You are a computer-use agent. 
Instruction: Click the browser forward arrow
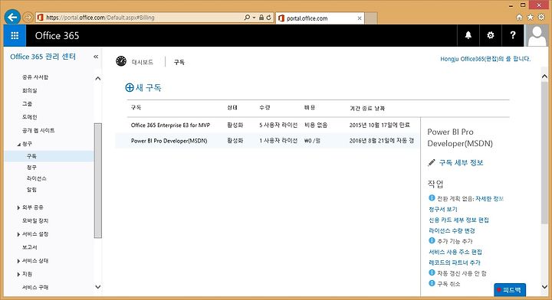click(28, 17)
